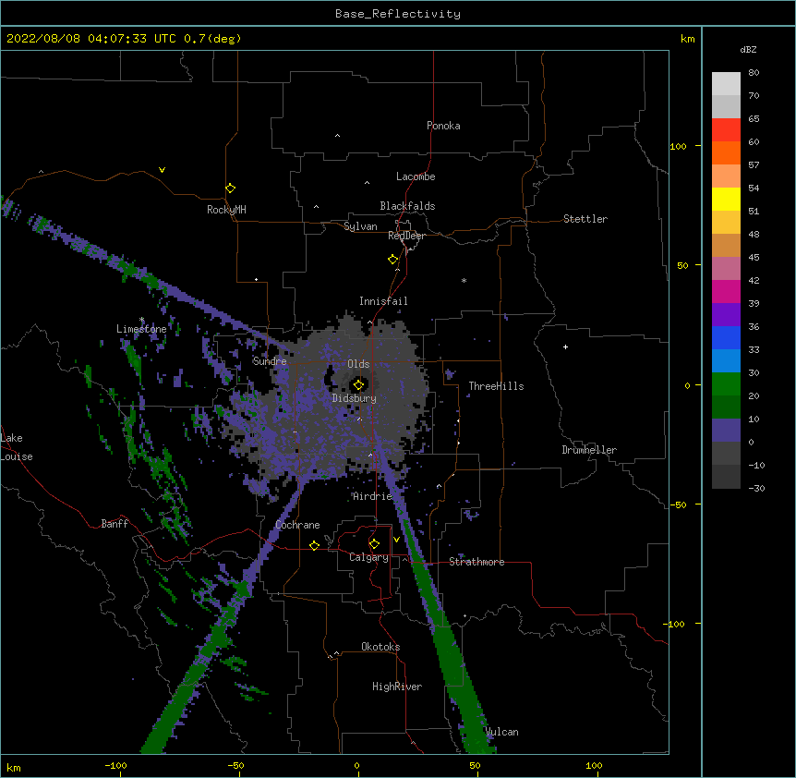The image size is (796, 778).
Task: Click the HighRiver label
Action: point(397,687)
